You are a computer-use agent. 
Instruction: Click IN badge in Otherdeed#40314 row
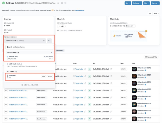tap(90, 83)
